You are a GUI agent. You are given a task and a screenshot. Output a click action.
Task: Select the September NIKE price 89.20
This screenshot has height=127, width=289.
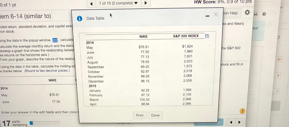click(145, 67)
